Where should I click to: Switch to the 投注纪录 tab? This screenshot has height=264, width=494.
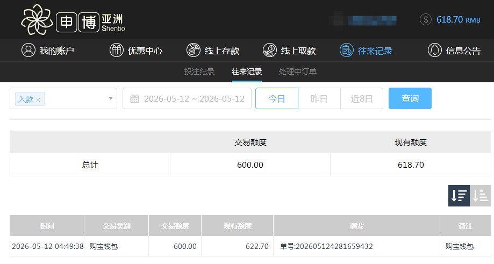click(x=199, y=72)
